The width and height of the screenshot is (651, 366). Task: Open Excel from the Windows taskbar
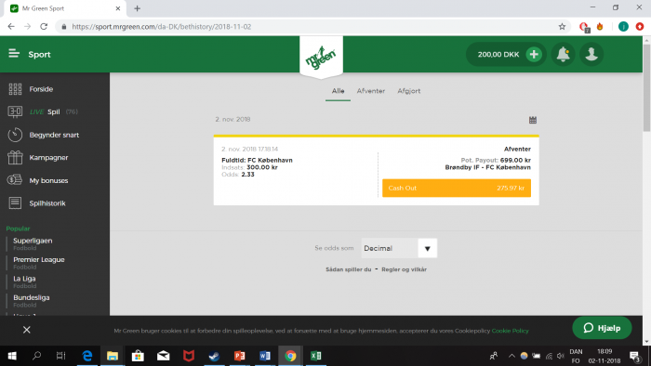316,356
